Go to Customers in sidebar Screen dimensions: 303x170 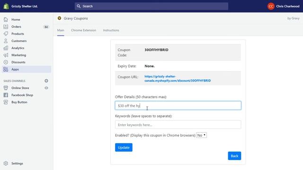pos(19,41)
